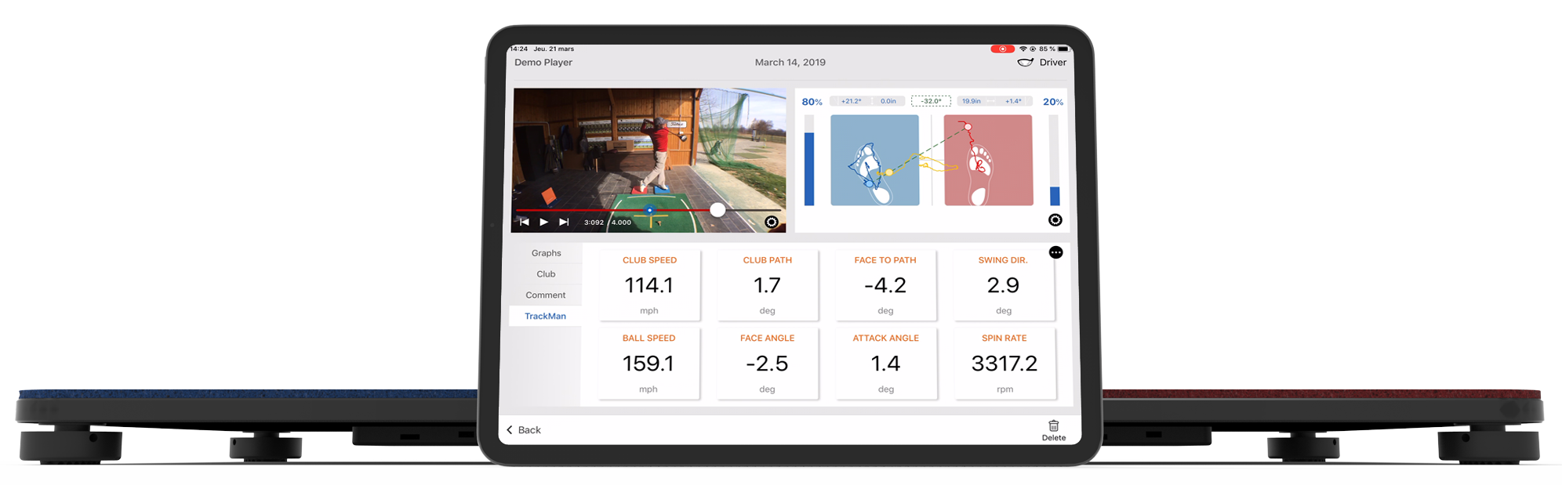Click the white video scrubber handle
This screenshot has height=485, width=1562.
coord(717,210)
